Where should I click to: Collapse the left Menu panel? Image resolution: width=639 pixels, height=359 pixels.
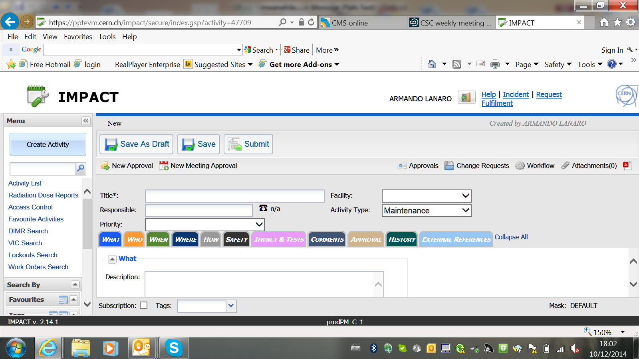pos(85,121)
